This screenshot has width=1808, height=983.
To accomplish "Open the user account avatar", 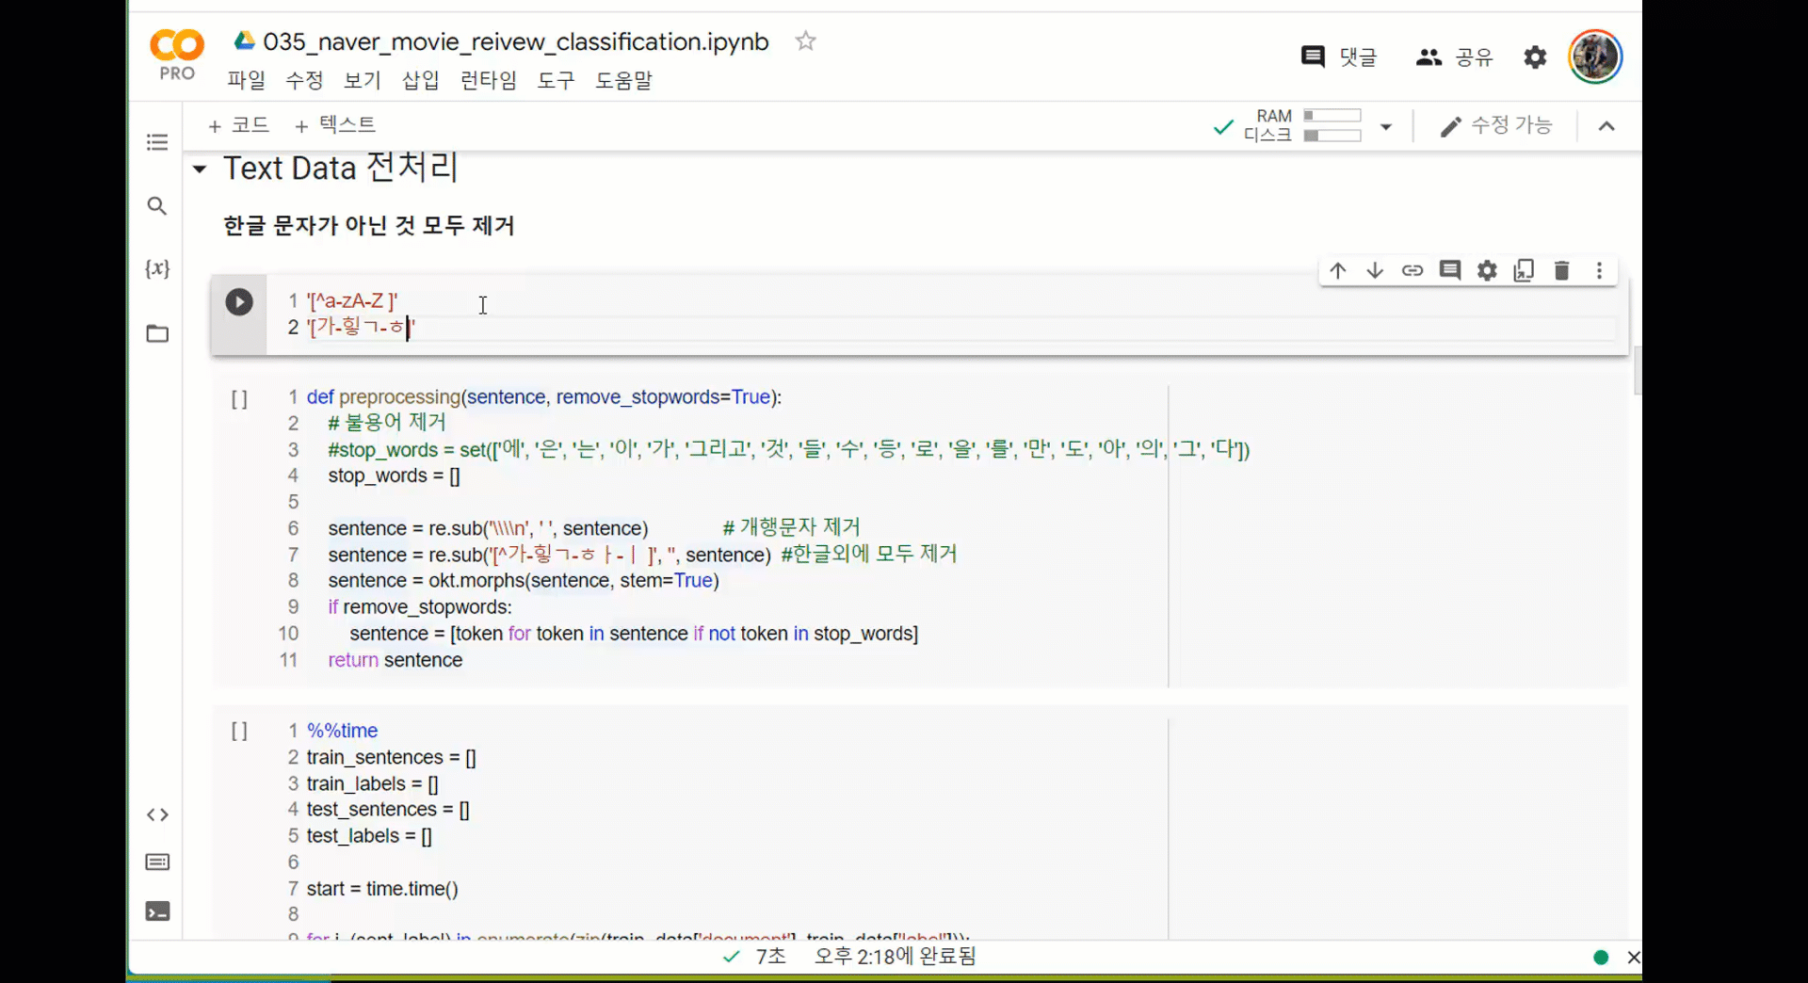I will (x=1594, y=56).
